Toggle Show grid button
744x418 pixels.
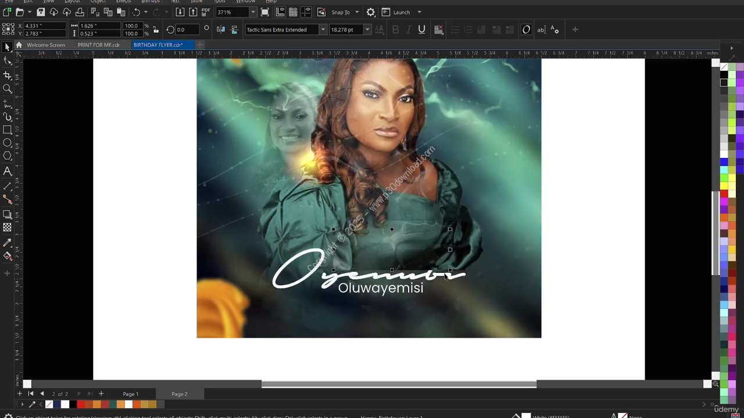click(x=293, y=12)
